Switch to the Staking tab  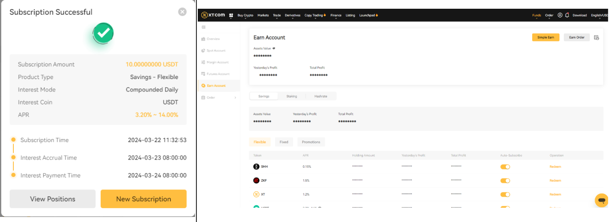click(292, 96)
